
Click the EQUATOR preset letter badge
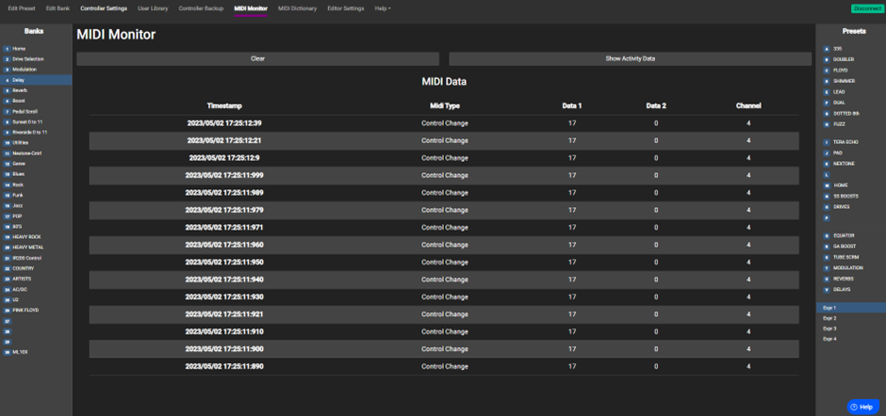coord(827,236)
